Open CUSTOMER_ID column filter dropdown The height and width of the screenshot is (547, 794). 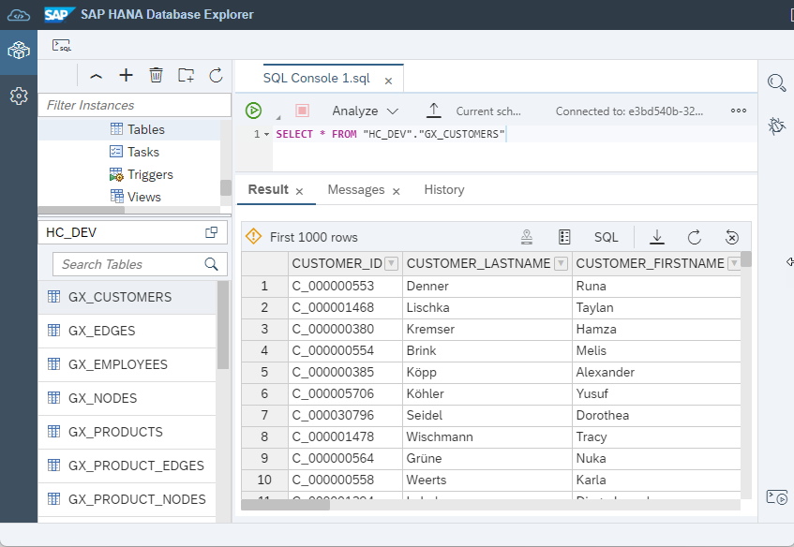pos(392,263)
